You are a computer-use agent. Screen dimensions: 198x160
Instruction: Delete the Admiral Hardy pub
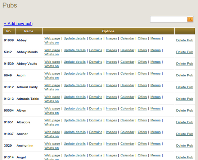tap(185, 87)
